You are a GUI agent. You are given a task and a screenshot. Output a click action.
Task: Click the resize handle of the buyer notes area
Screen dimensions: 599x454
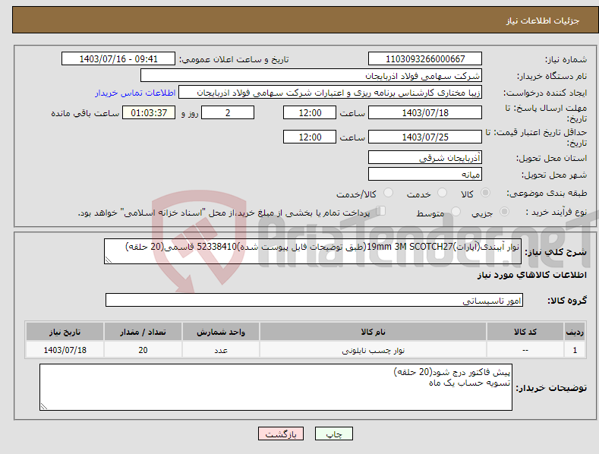[44, 406]
